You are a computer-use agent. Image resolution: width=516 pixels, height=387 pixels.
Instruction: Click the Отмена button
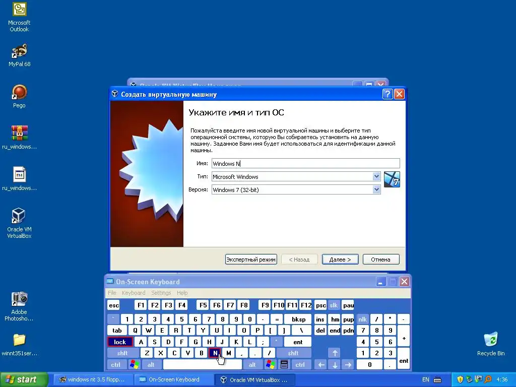pyautogui.click(x=381, y=260)
